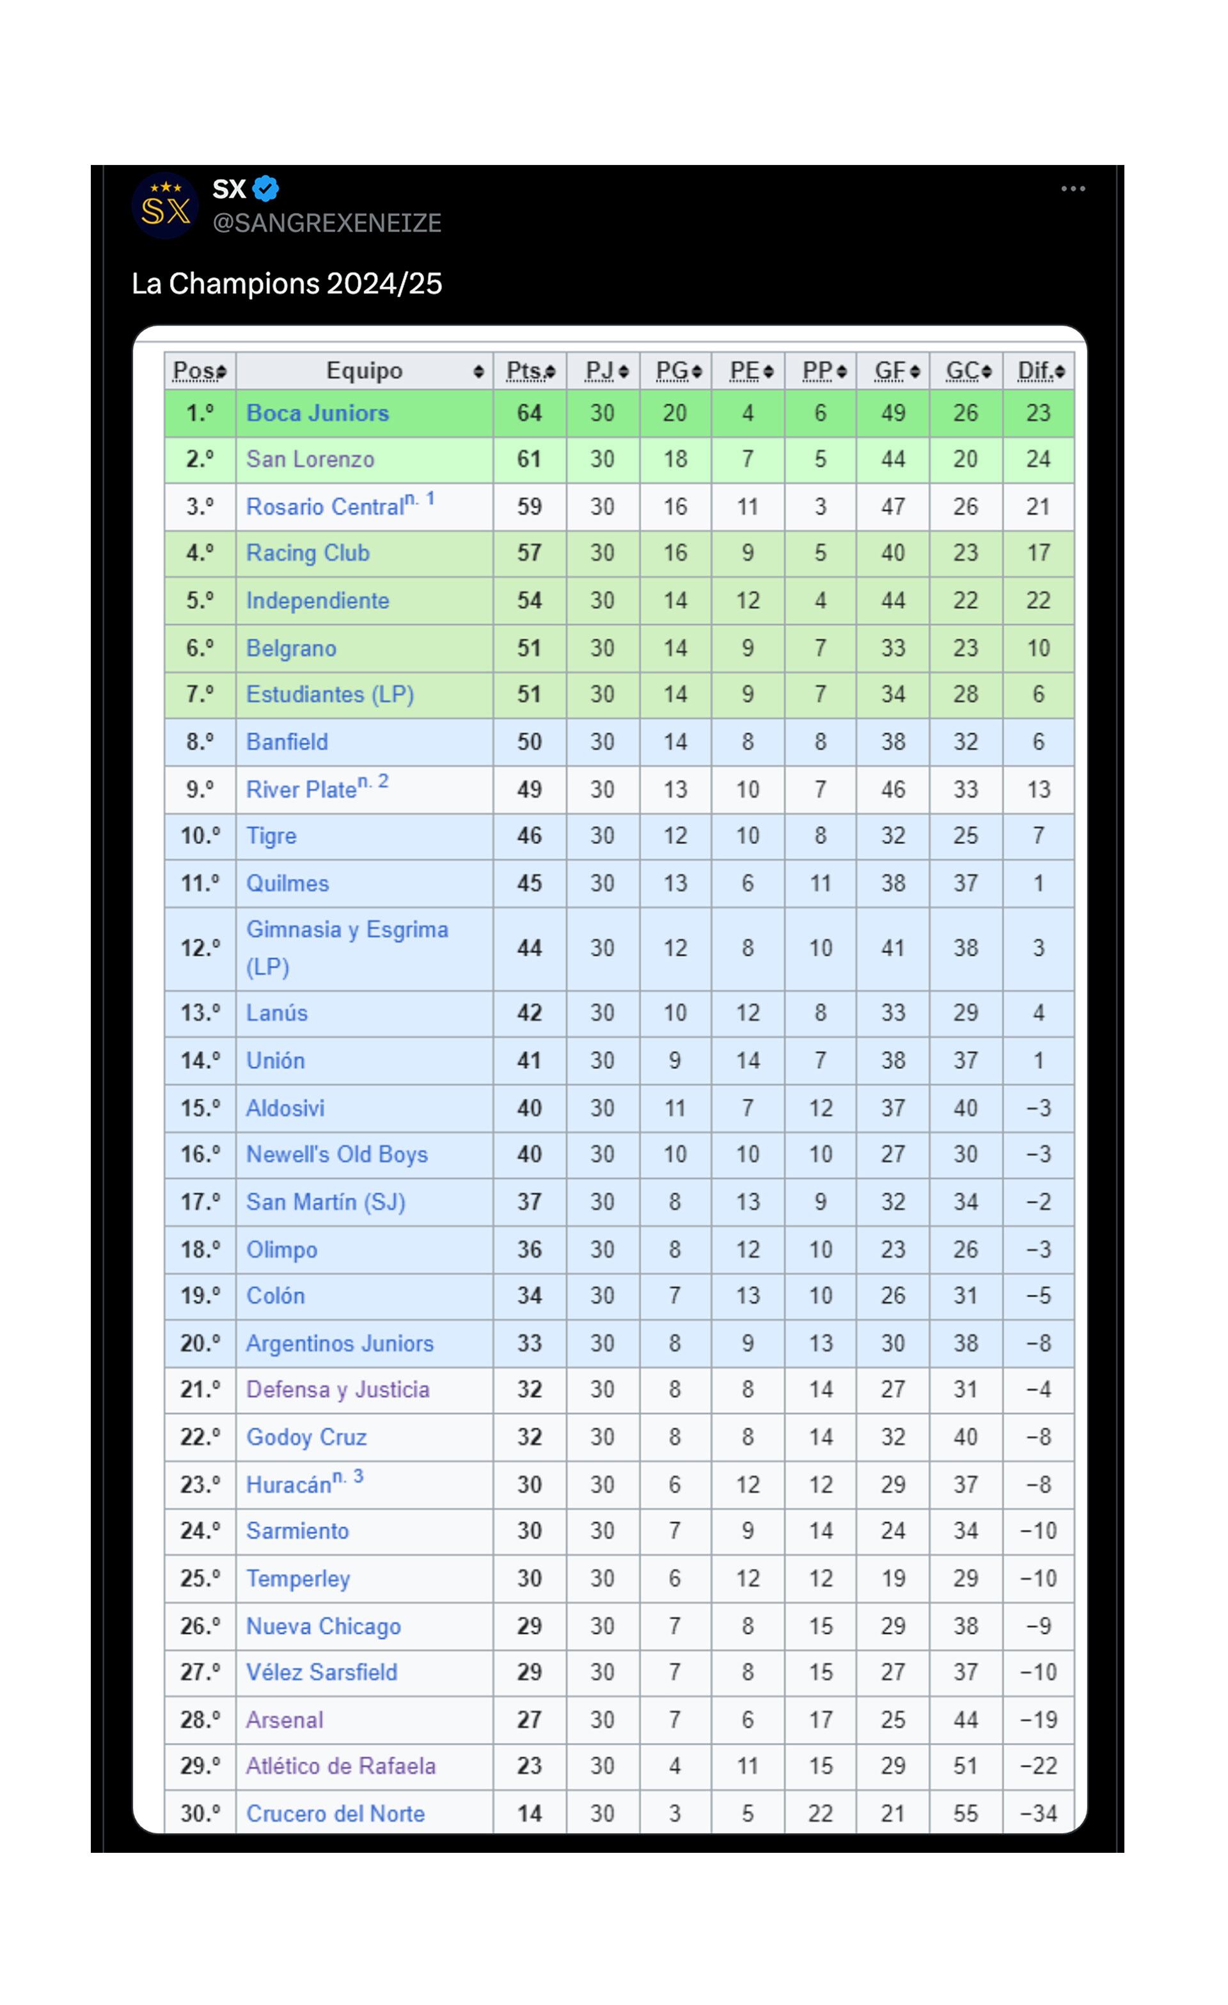Open the tweet's three-dot more menu
Viewport: 1228px width, 2005px height.
point(1073,189)
